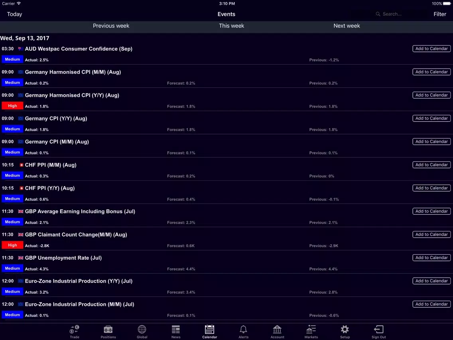Add GBP Average Earning to calendar
453x340 pixels.
(431, 211)
